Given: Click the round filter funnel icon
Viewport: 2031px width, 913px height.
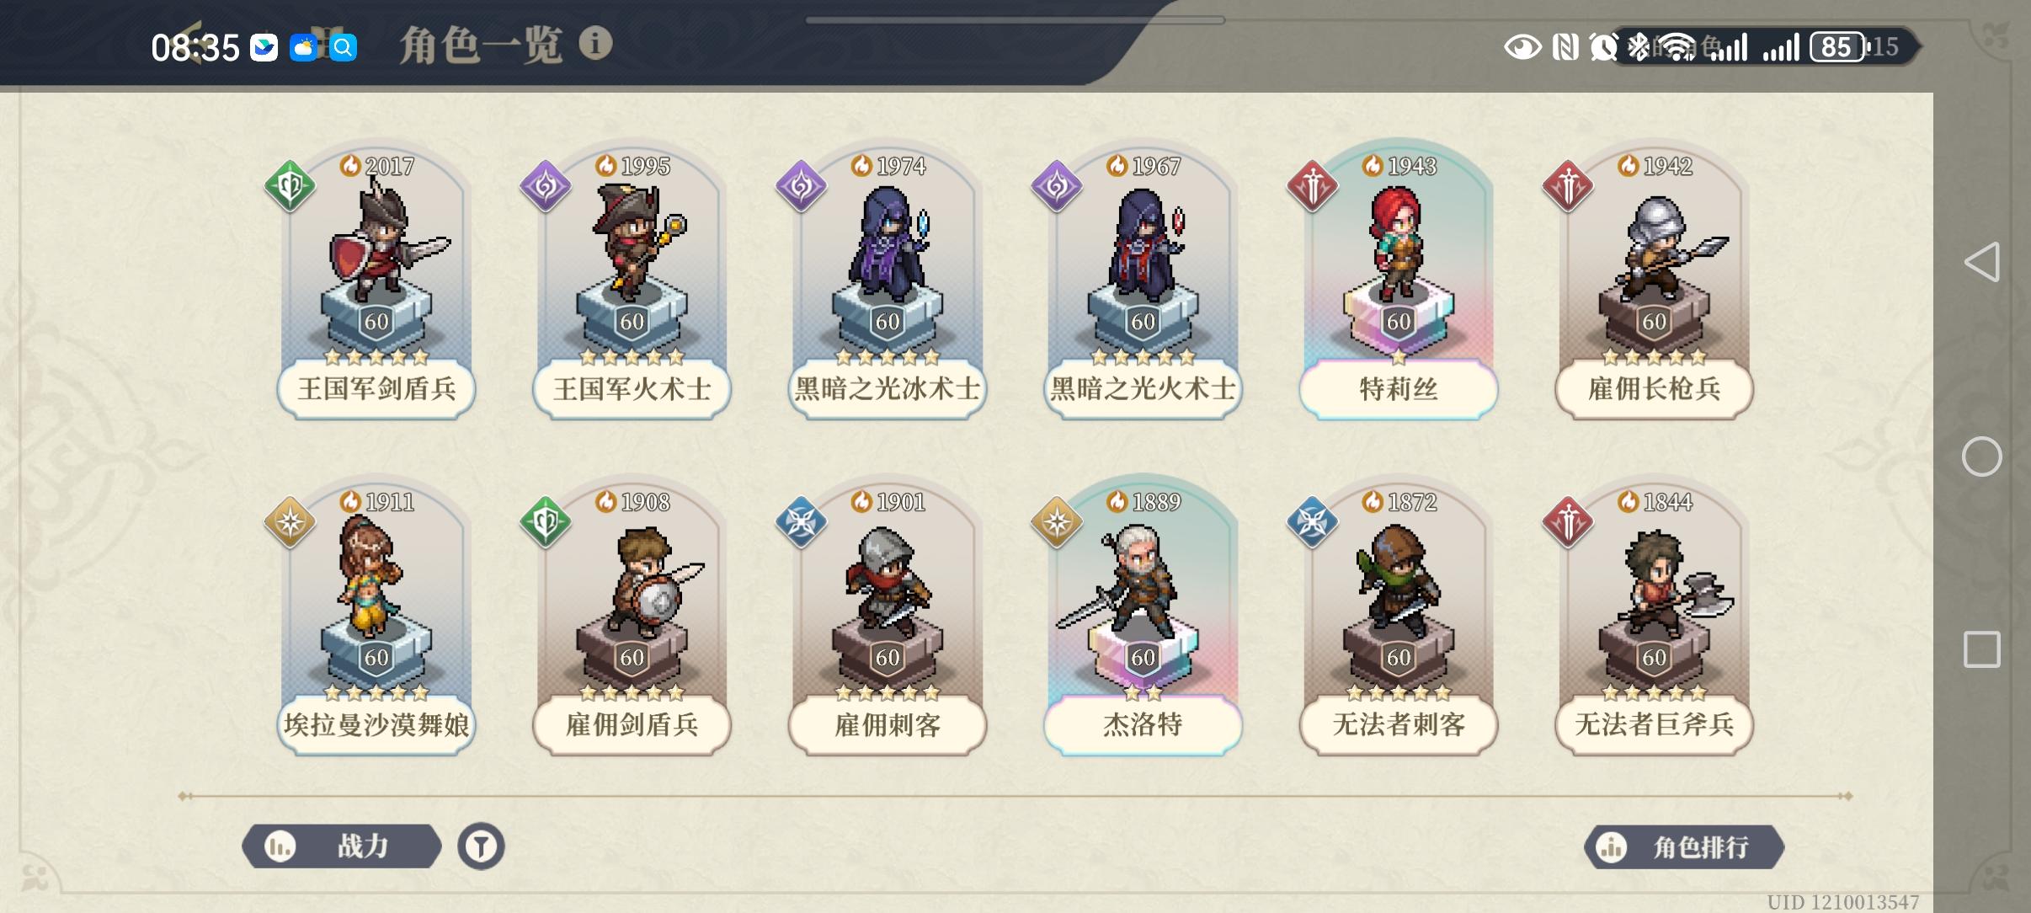Looking at the screenshot, I should click(x=481, y=846).
